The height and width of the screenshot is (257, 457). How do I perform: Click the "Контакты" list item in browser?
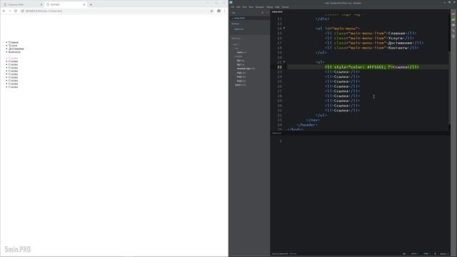tap(14, 52)
